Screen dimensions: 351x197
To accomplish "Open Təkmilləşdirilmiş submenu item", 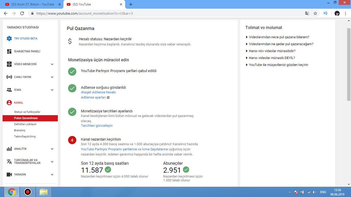I will coord(25,137).
